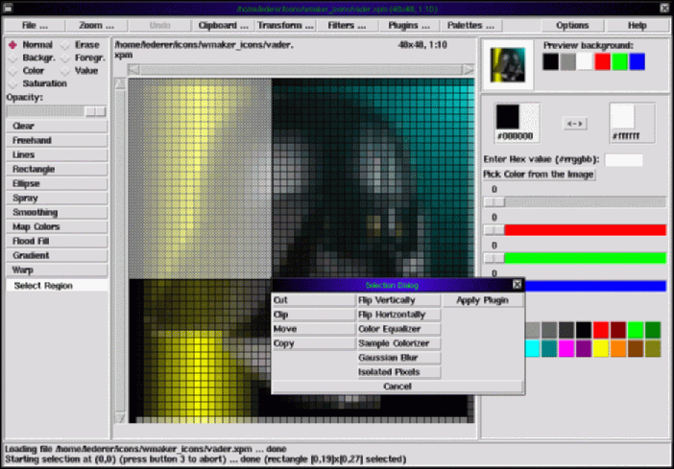The width and height of the screenshot is (674, 469).
Task: Click Cut in the Selection Dialog
Action: click(x=314, y=300)
